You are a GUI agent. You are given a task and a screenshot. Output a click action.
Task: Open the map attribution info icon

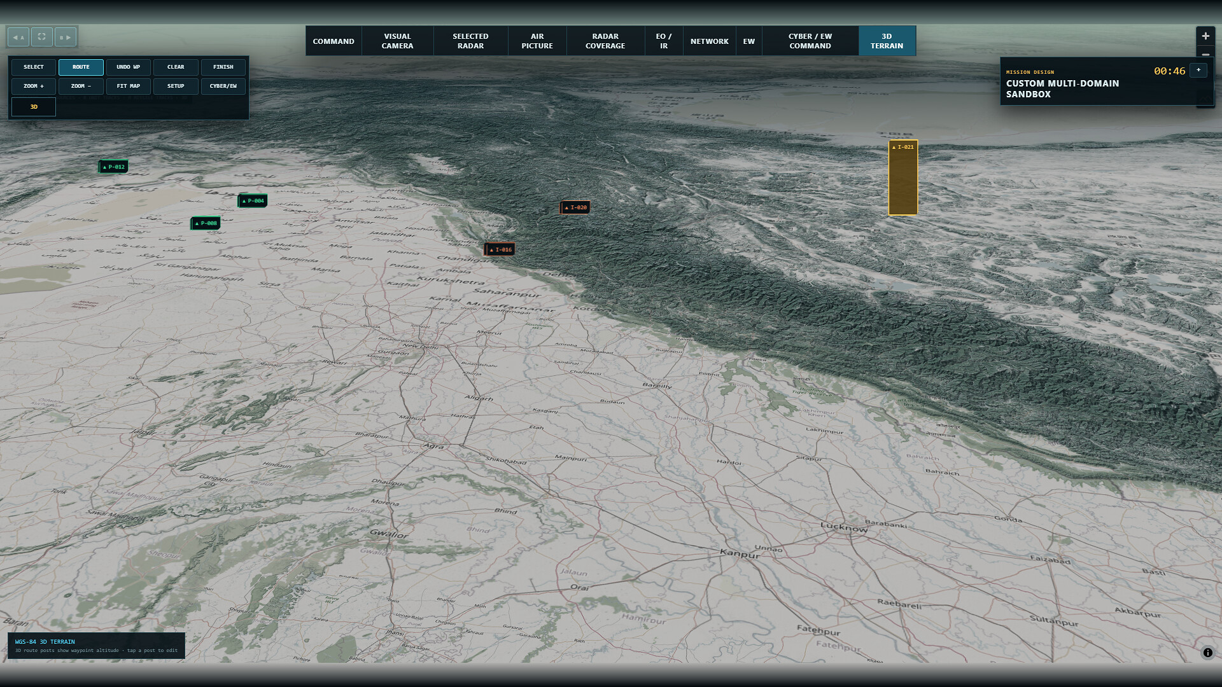[x=1207, y=653]
